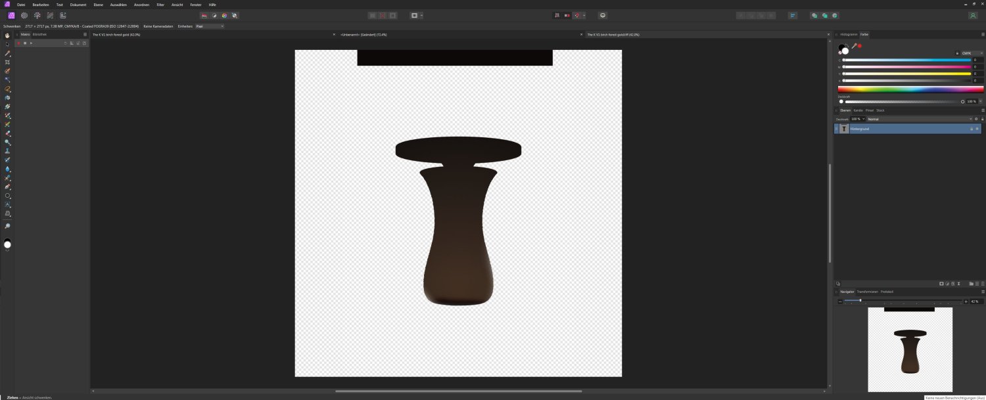Toggle the CMYK color model lock
The width and height of the screenshot is (986, 400).
(956, 53)
